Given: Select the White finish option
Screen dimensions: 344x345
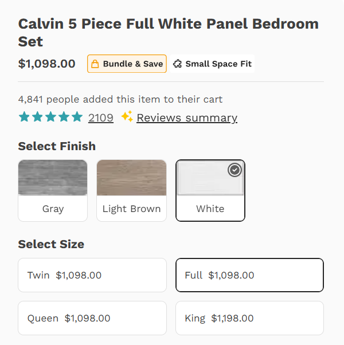Looking at the screenshot, I should pyautogui.click(x=210, y=190).
